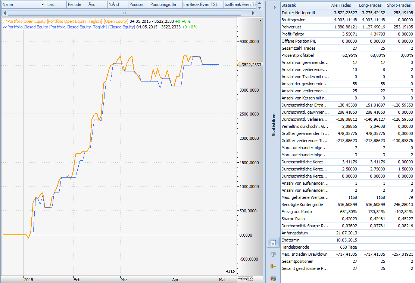
Task: Click the trailBreakEven:TSL column header
Action: pos(203,4)
